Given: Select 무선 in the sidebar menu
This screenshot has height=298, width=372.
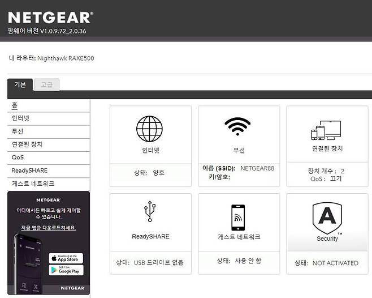Looking at the screenshot, I should coord(18,131).
